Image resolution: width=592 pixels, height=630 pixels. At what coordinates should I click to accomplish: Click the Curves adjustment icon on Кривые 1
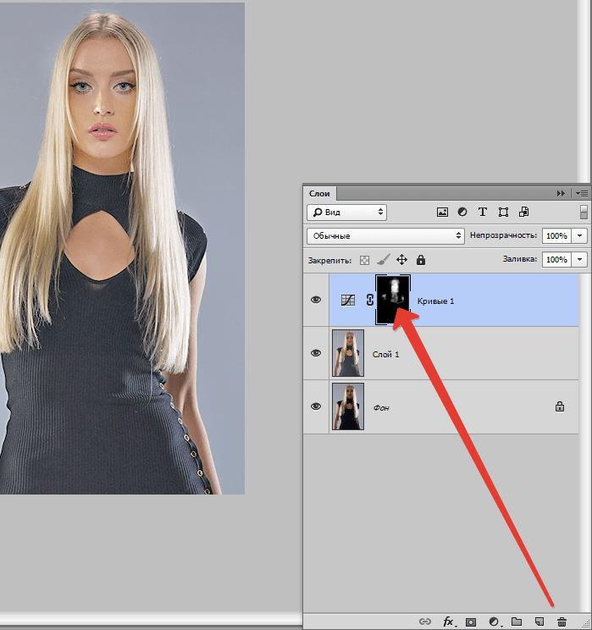point(348,300)
